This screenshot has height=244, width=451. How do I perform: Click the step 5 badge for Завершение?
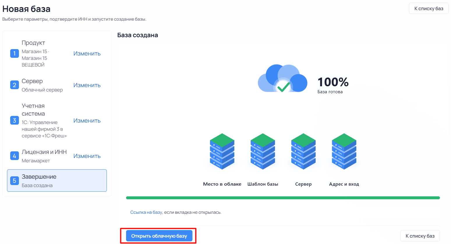[15, 181]
